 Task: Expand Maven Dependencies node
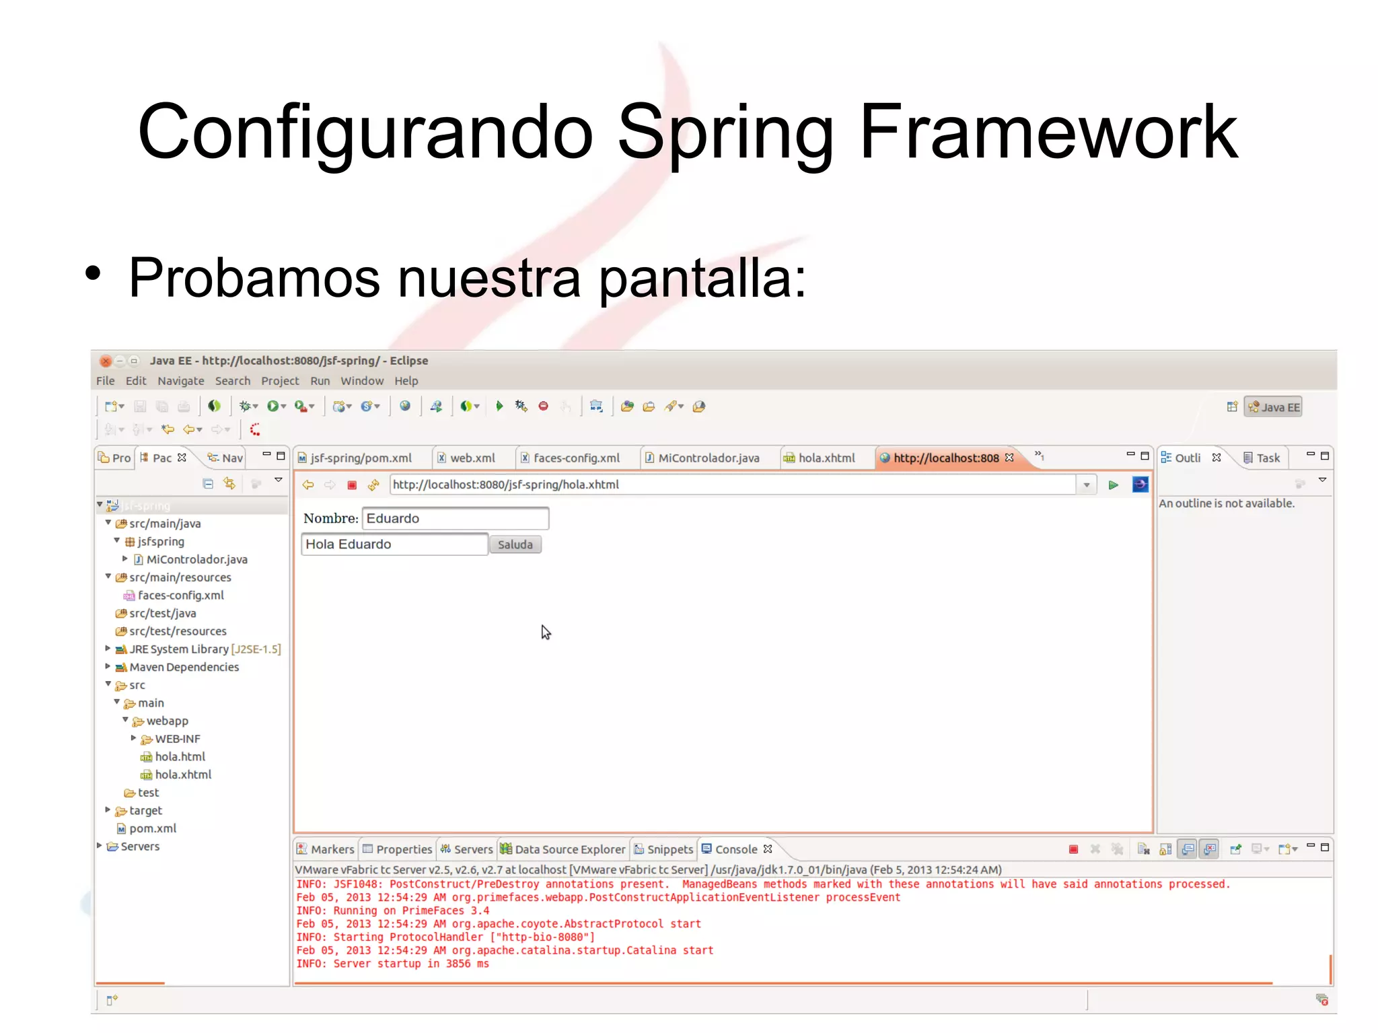tap(108, 666)
